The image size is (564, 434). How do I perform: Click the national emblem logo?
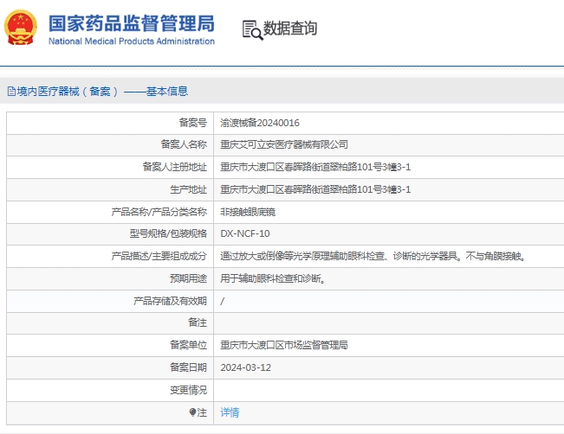(21, 28)
